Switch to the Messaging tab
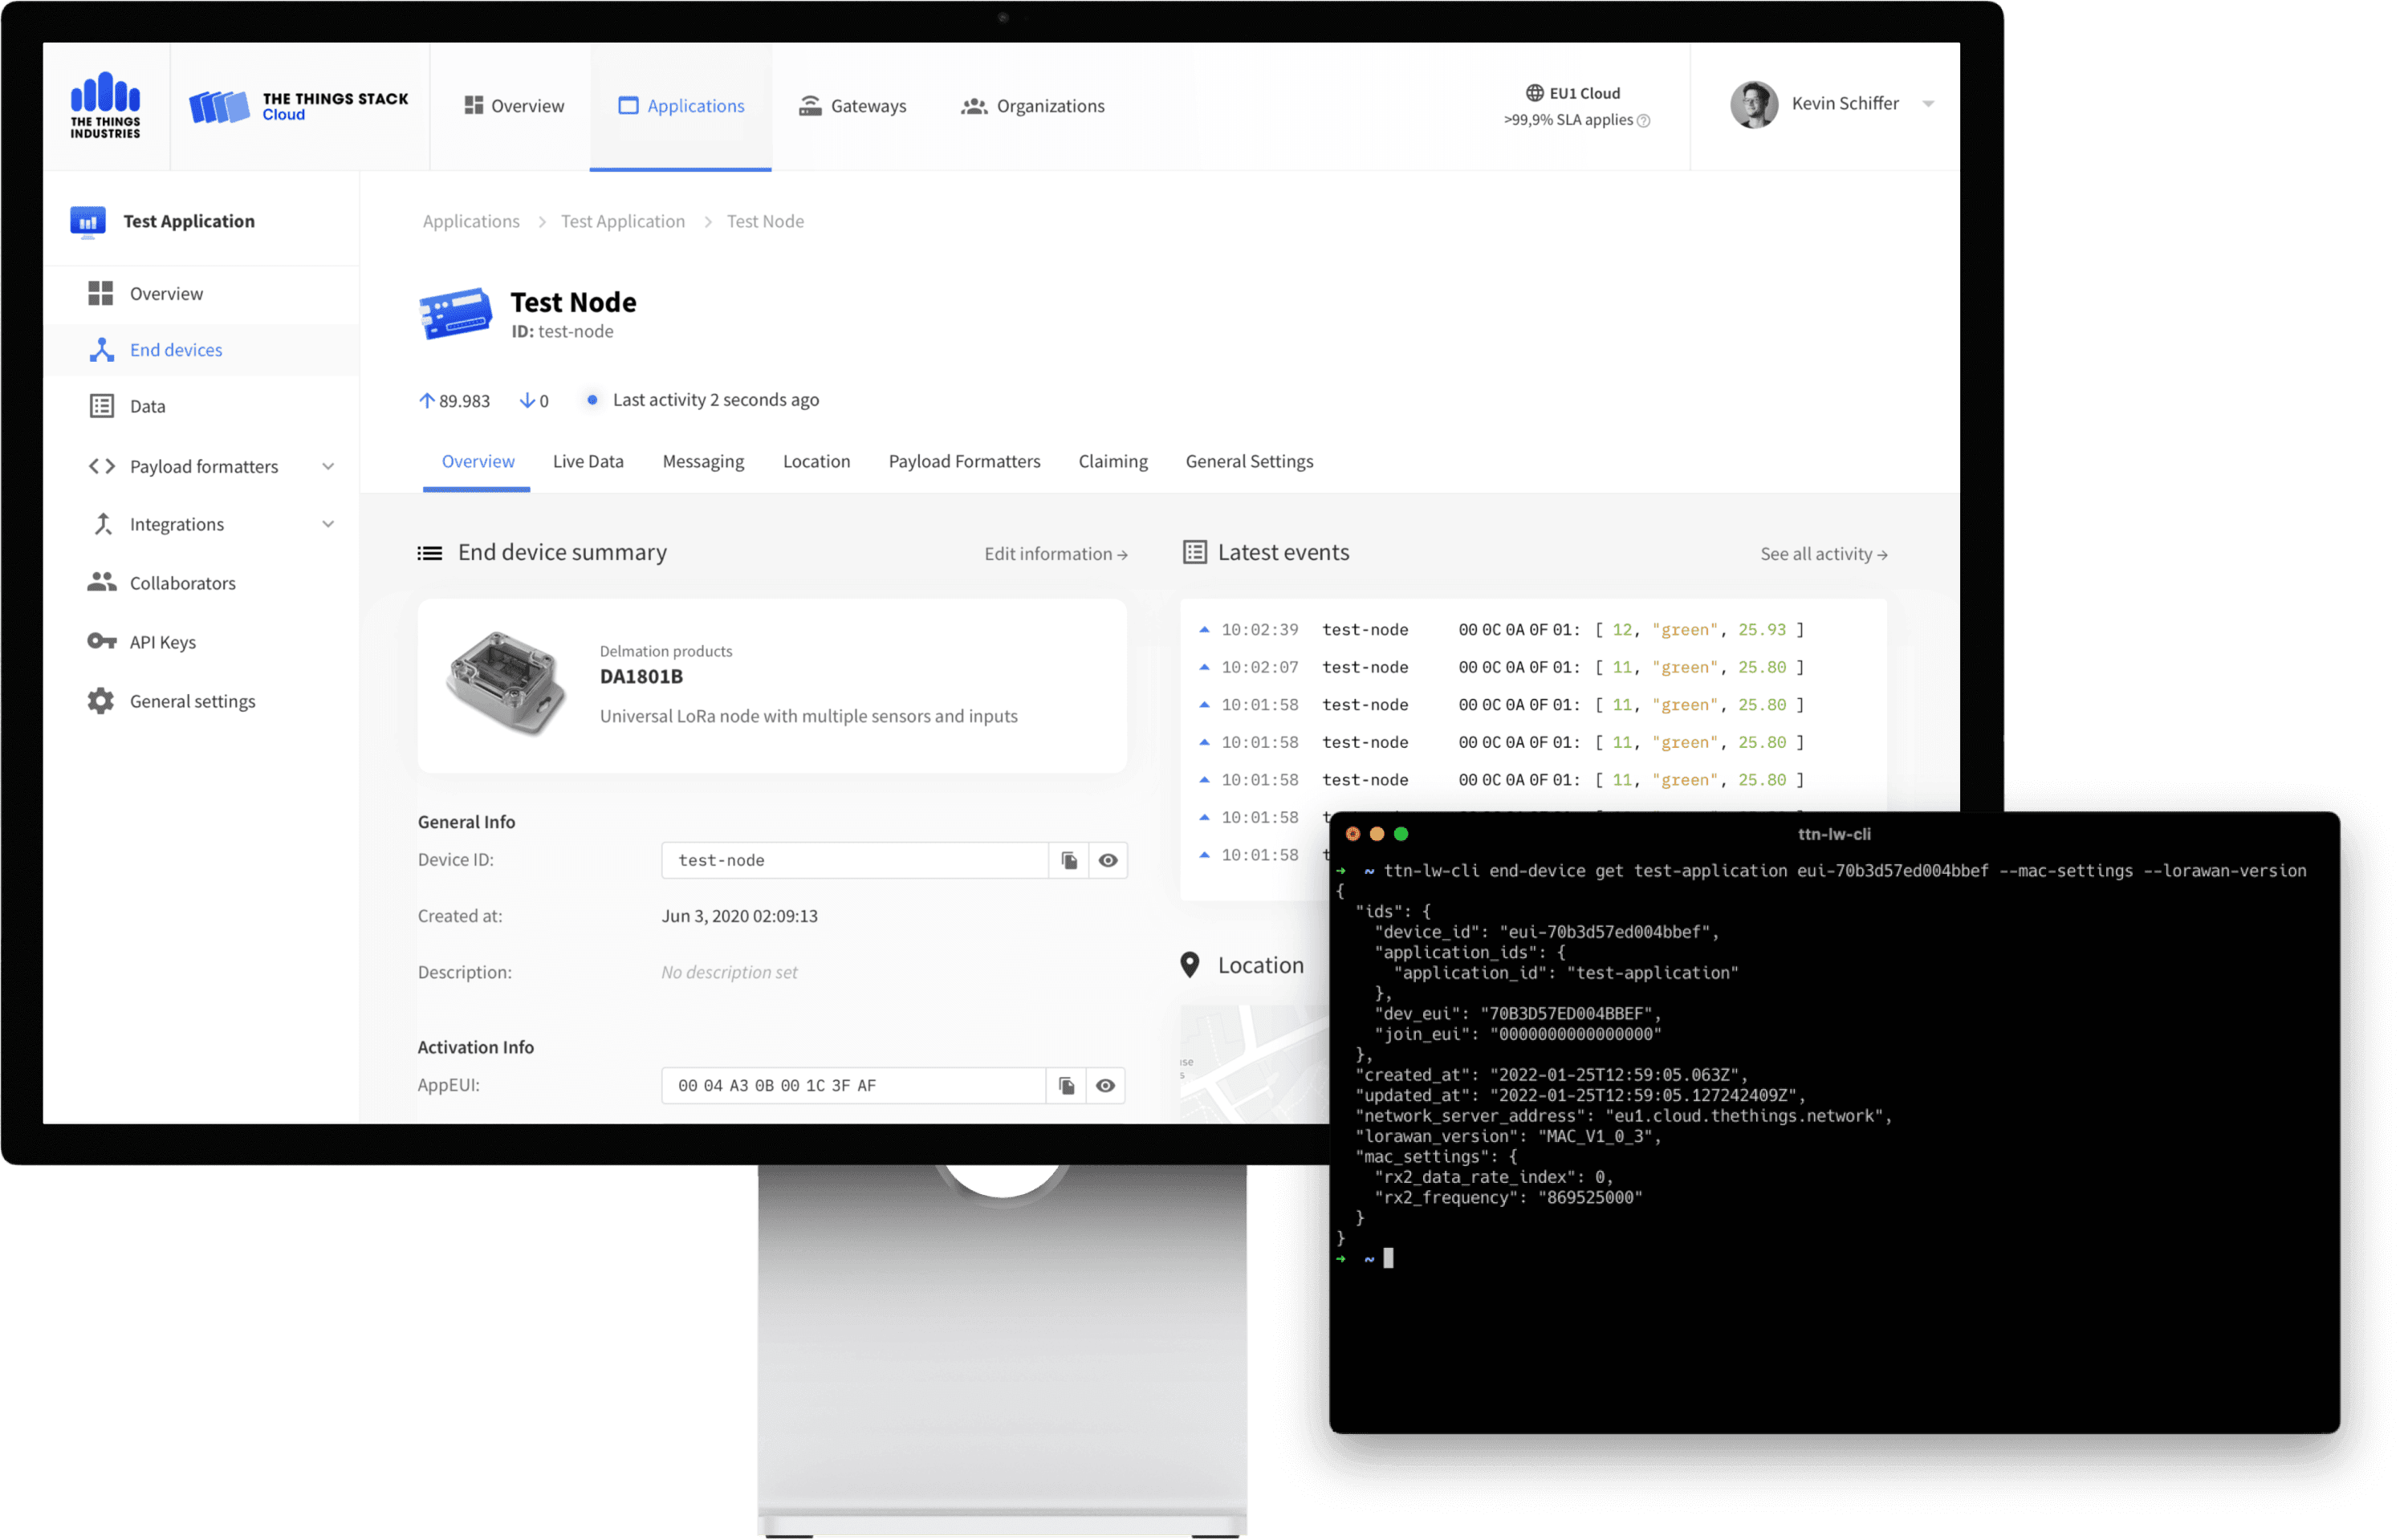Viewport: 2408px width, 1540px height. (703, 461)
